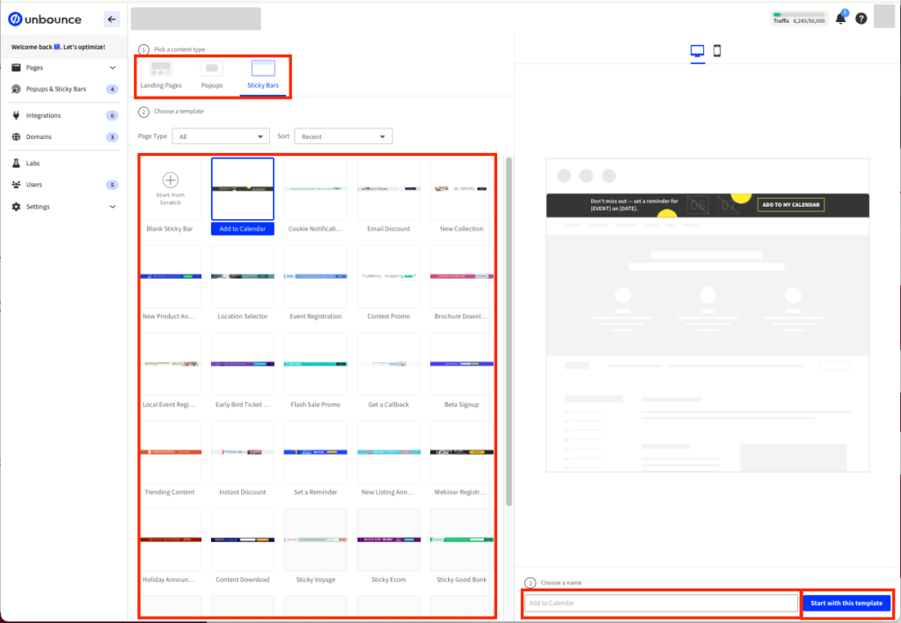
Task: Choose the Sticky Bars content type
Action: (x=262, y=75)
